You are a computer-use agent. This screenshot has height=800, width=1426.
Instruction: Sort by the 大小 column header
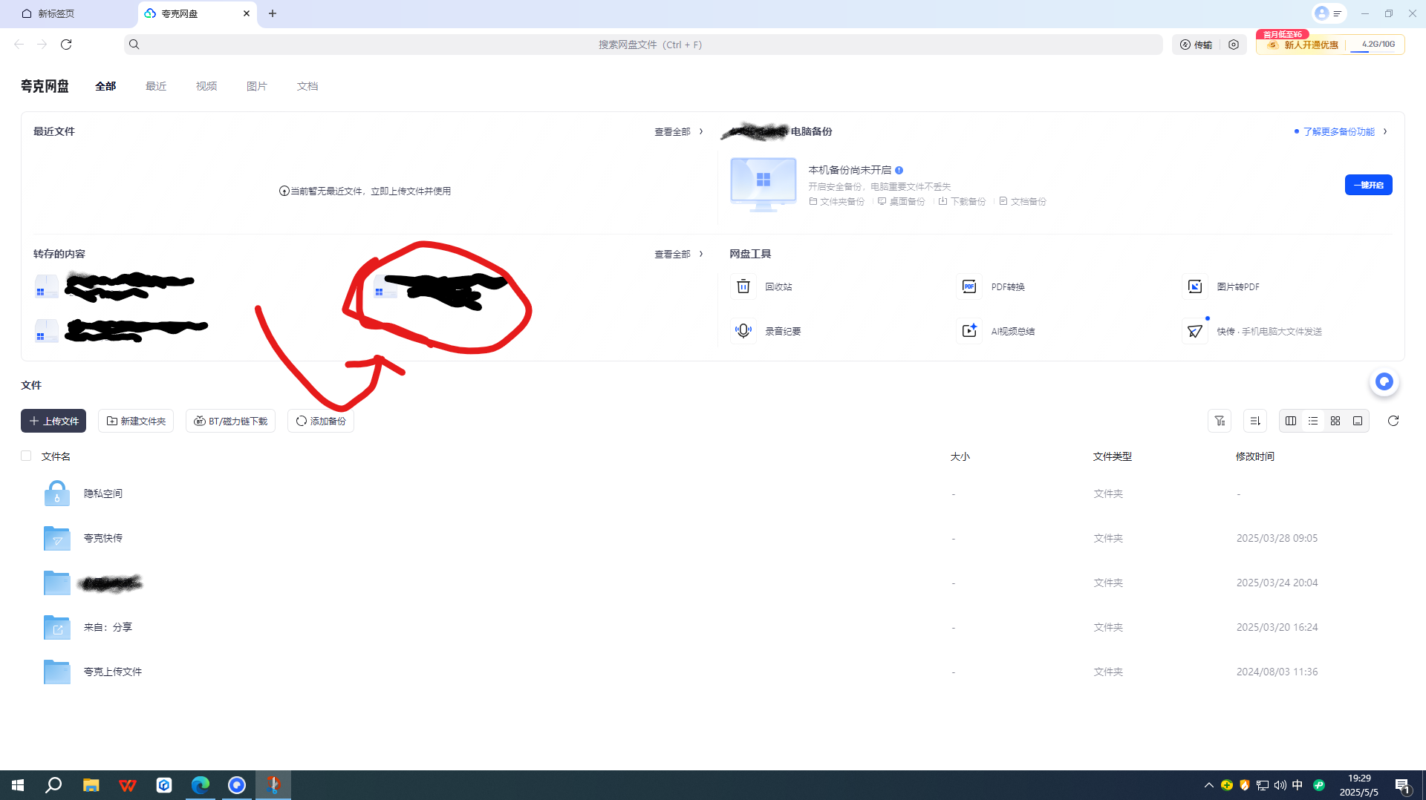point(960,456)
